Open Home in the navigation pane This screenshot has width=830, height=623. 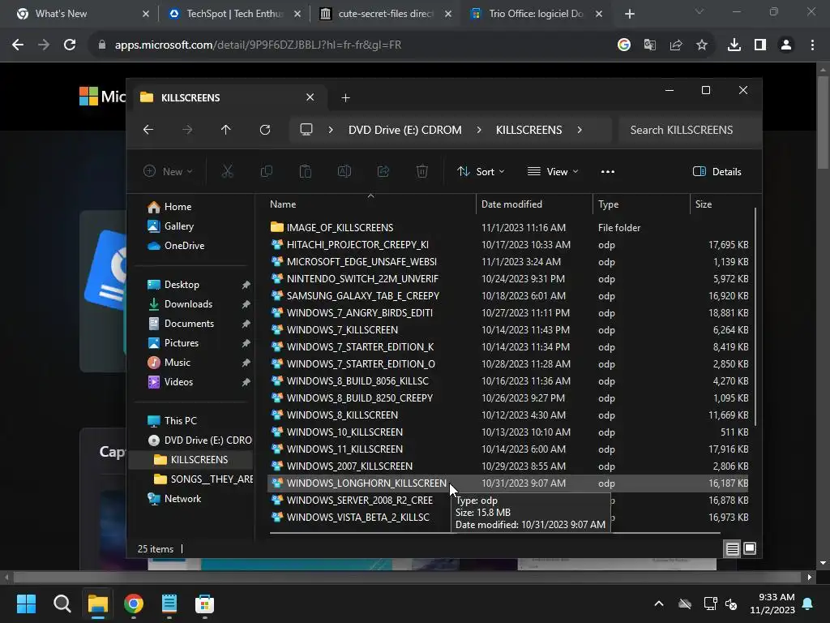point(190,207)
